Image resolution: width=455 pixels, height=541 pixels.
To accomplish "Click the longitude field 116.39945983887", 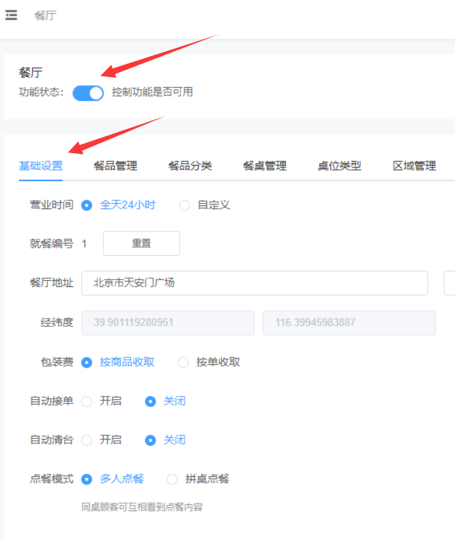I will pos(349,322).
